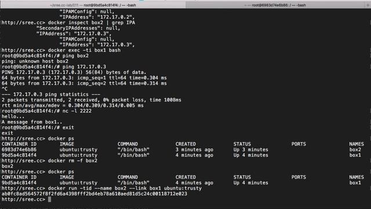This screenshot has height=209, width=371.
Task: Click the 'Up 3 minutes' status value
Action: click(251, 150)
